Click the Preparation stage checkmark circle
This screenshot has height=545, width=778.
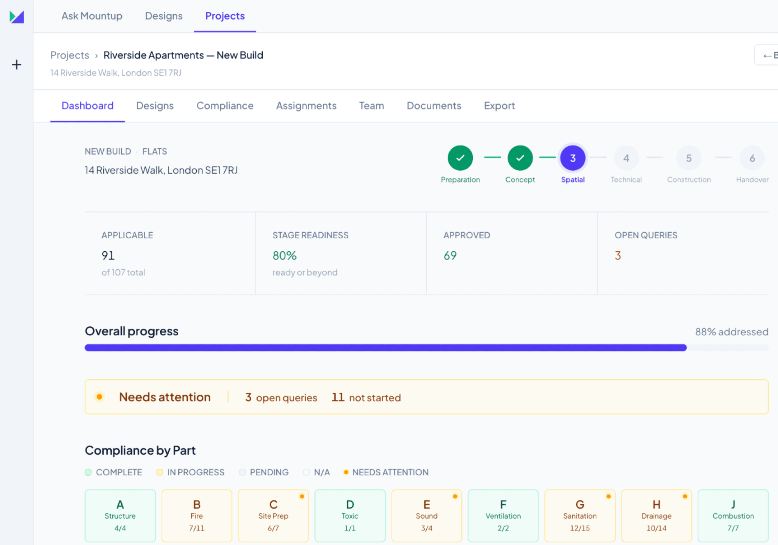460,158
